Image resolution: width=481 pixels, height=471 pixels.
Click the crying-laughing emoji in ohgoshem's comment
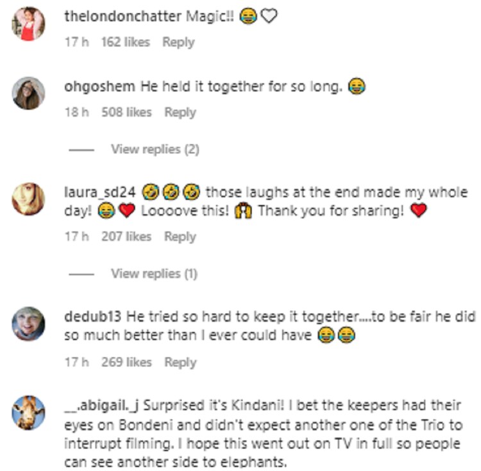357,87
